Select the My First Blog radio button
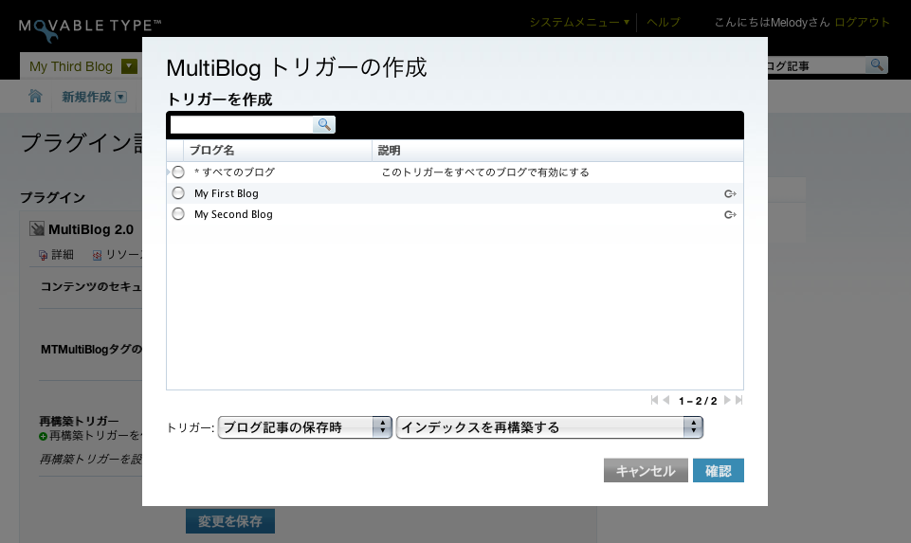 click(178, 192)
